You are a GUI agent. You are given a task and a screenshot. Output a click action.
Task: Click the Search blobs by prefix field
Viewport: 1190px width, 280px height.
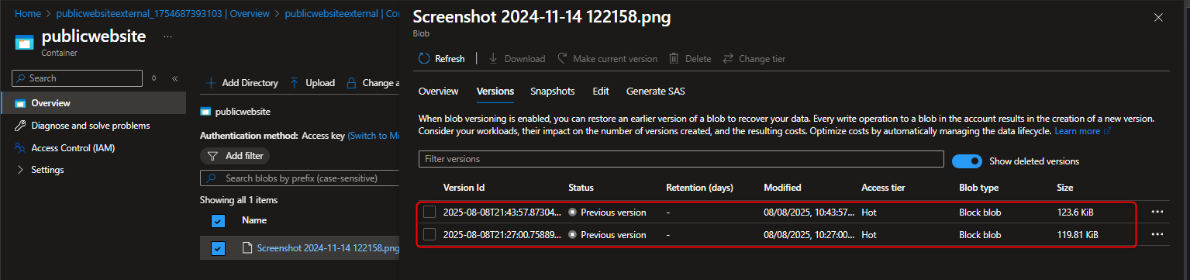tap(300, 178)
